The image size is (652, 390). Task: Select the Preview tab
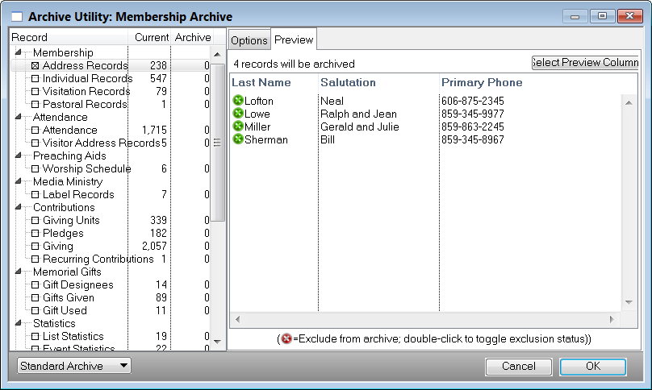(x=293, y=39)
